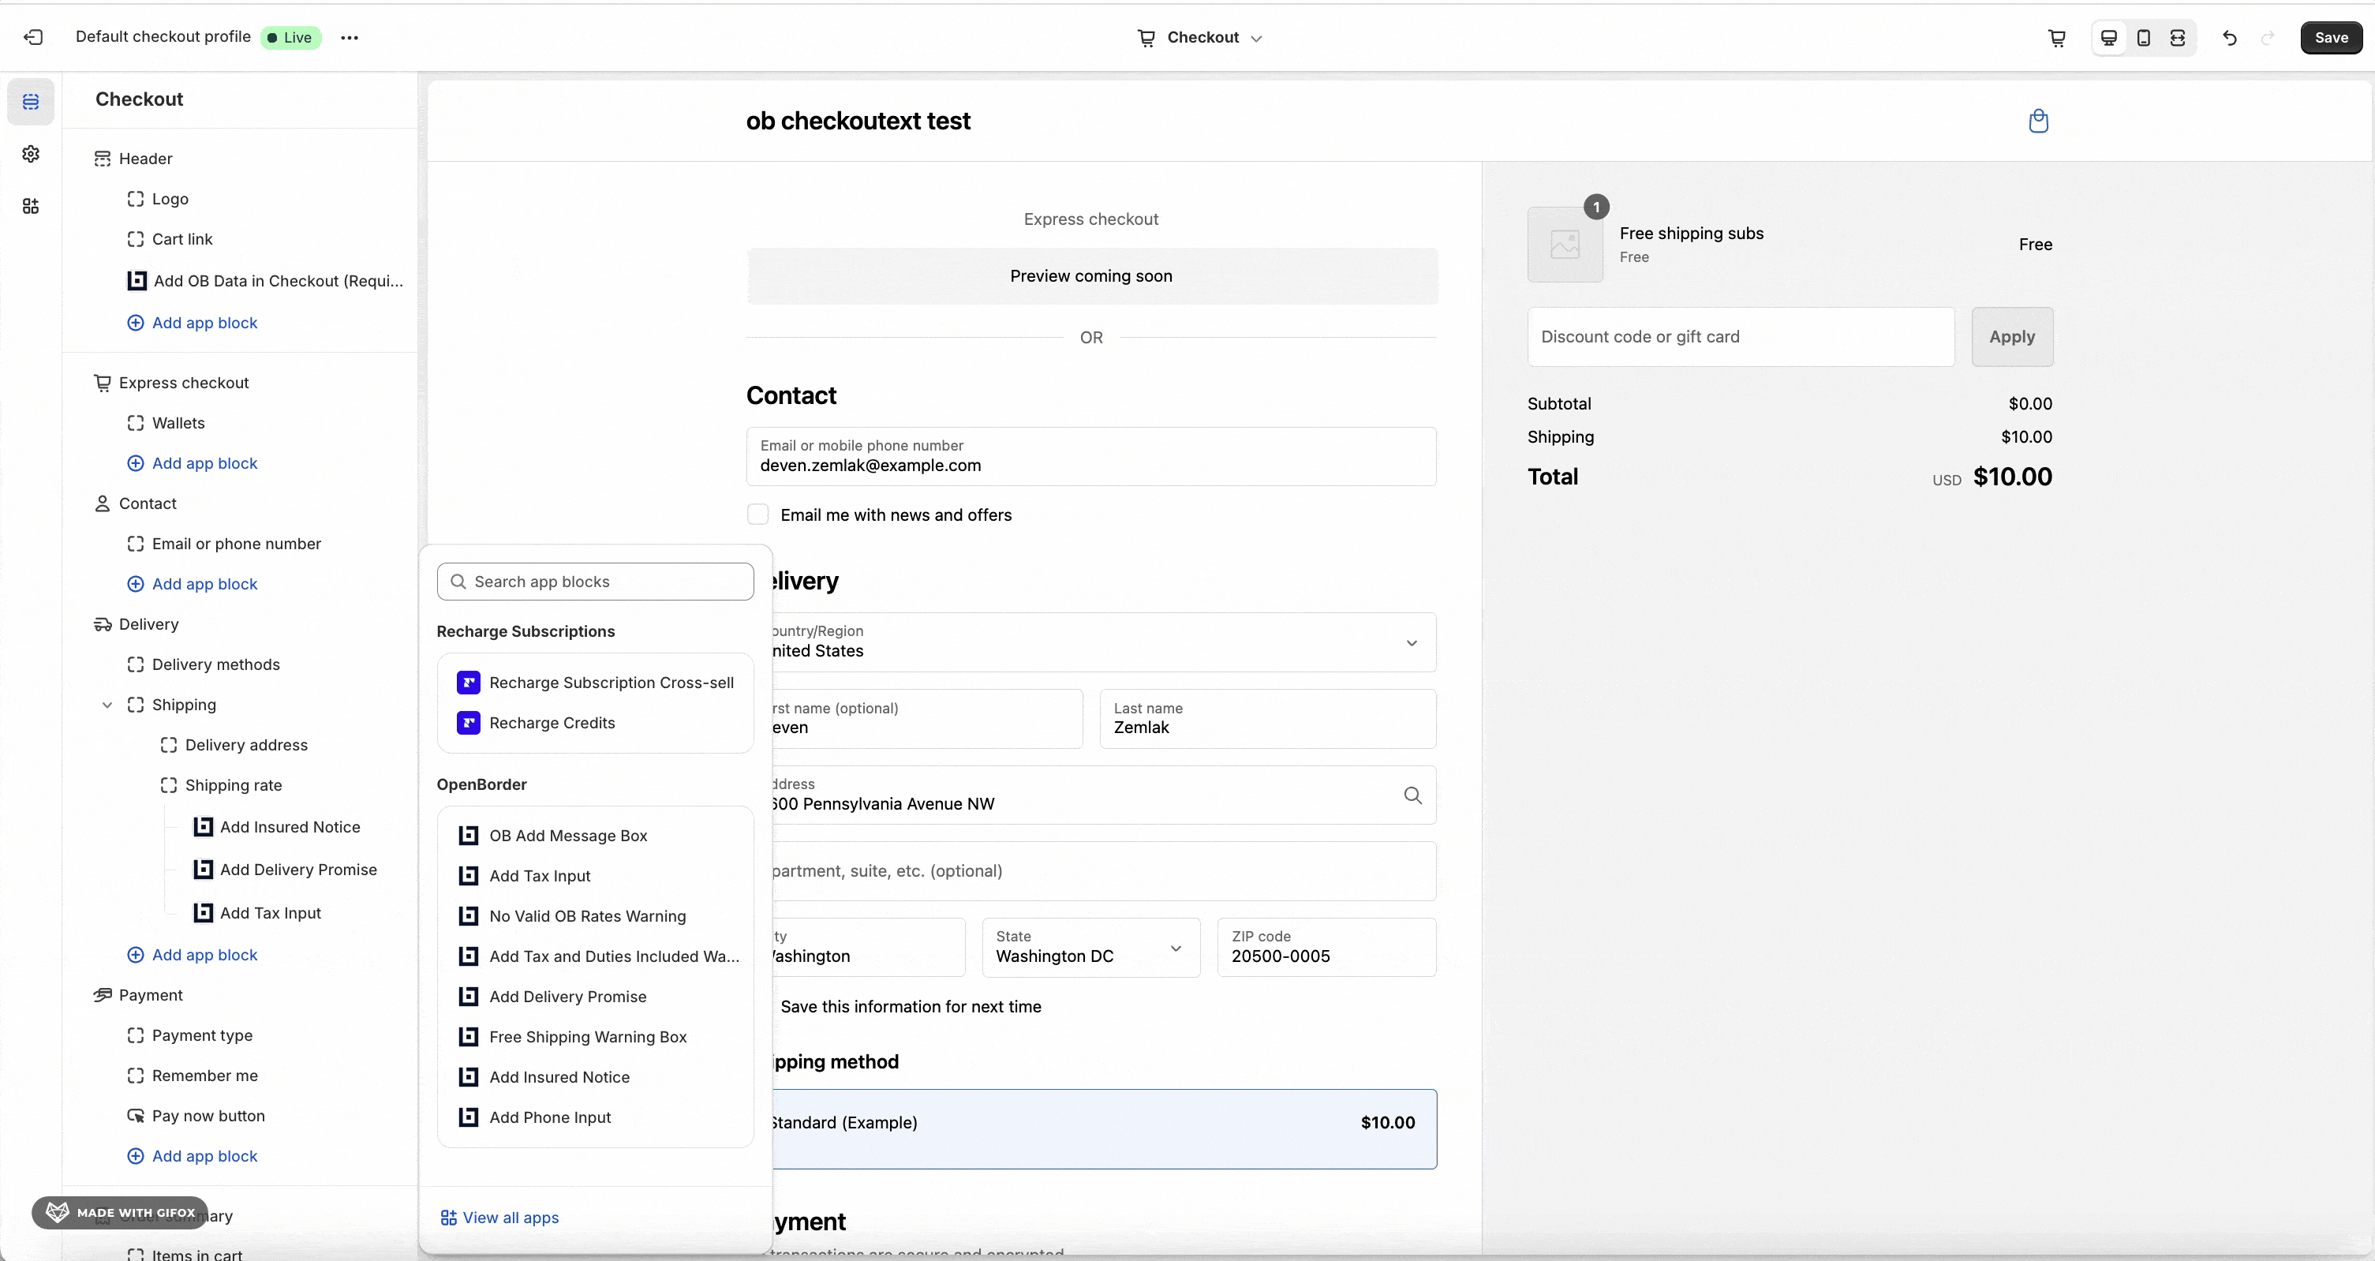Image resolution: width=2375 pixels, height=1261 pixels.
Task: Open the State dropdown
Action: click(1090, 948)
